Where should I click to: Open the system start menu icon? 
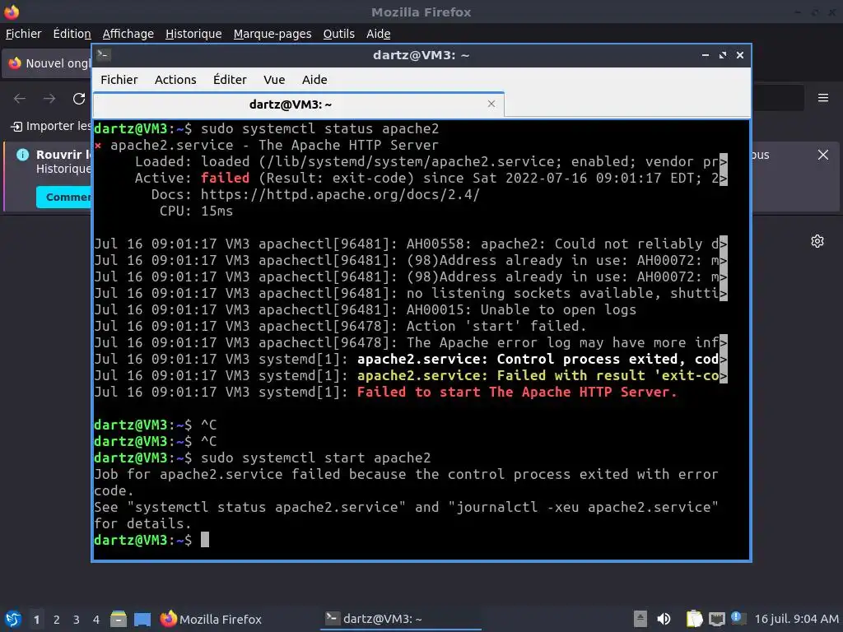point(13,619)
